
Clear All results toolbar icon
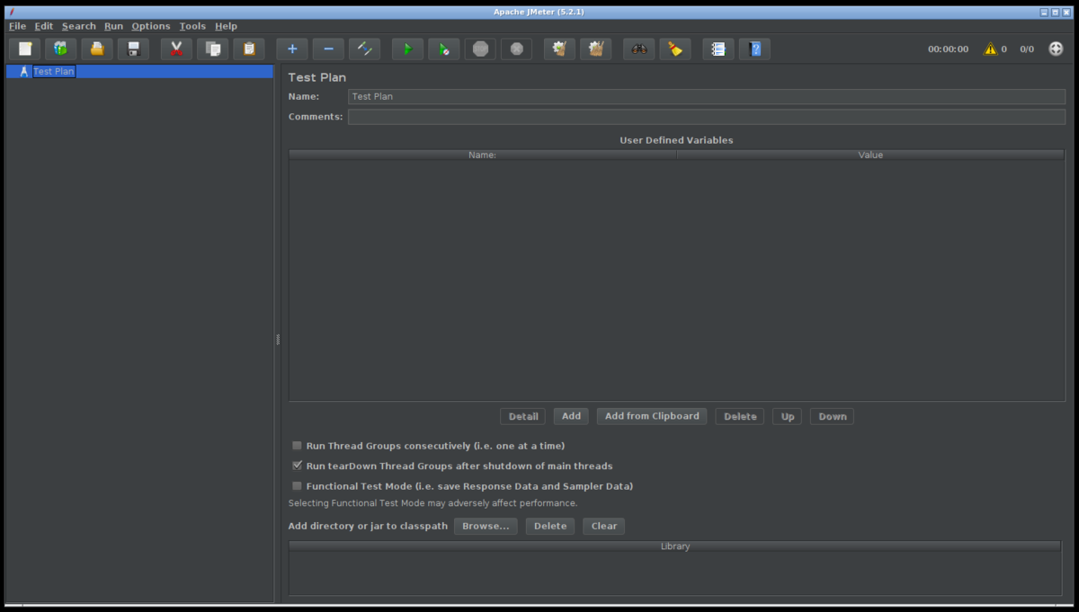[x=596, y=49]
